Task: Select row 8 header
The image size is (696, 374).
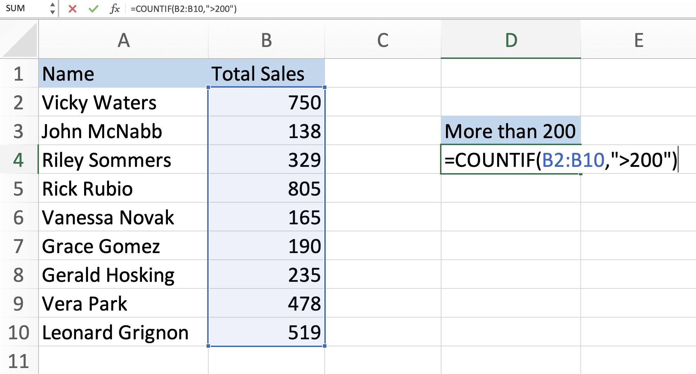Action: tap(19, 275)
